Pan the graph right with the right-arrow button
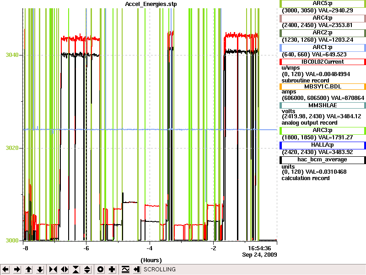The image size is (366, 275). click(x=17, y=269)
